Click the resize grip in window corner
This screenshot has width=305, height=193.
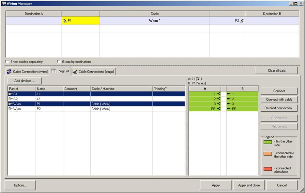302,190
